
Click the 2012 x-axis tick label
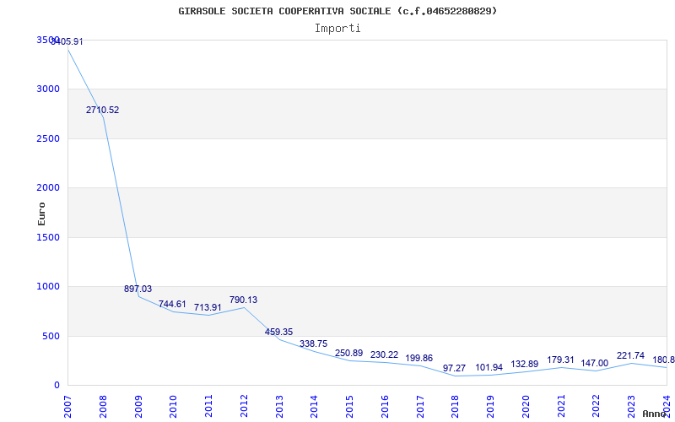(x=244, y=407)
